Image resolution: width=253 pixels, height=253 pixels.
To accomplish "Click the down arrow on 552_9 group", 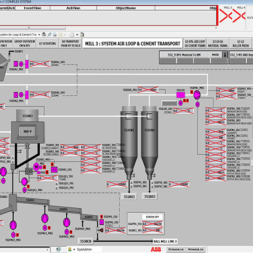I will (225, 55).
